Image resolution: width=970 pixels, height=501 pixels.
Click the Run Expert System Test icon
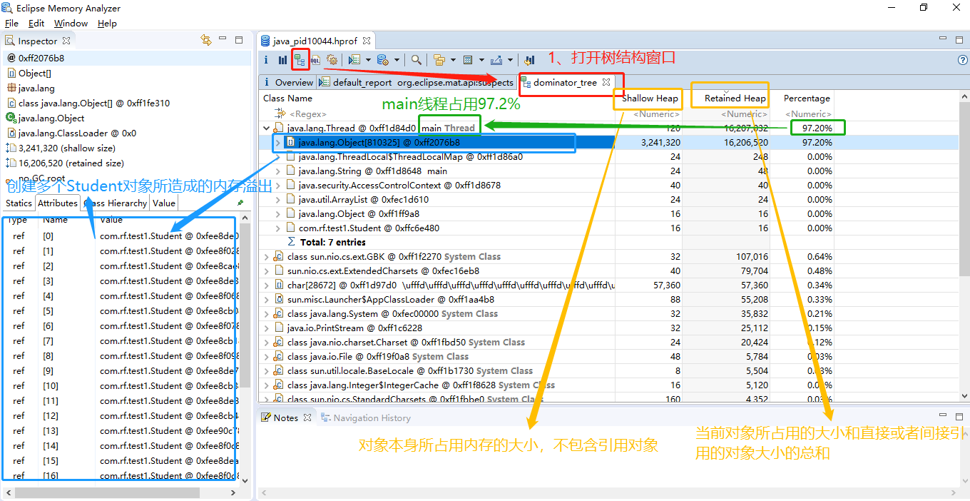[354, 60]
